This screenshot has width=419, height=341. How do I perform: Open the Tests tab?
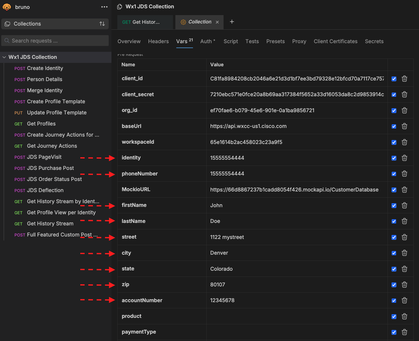252,41
